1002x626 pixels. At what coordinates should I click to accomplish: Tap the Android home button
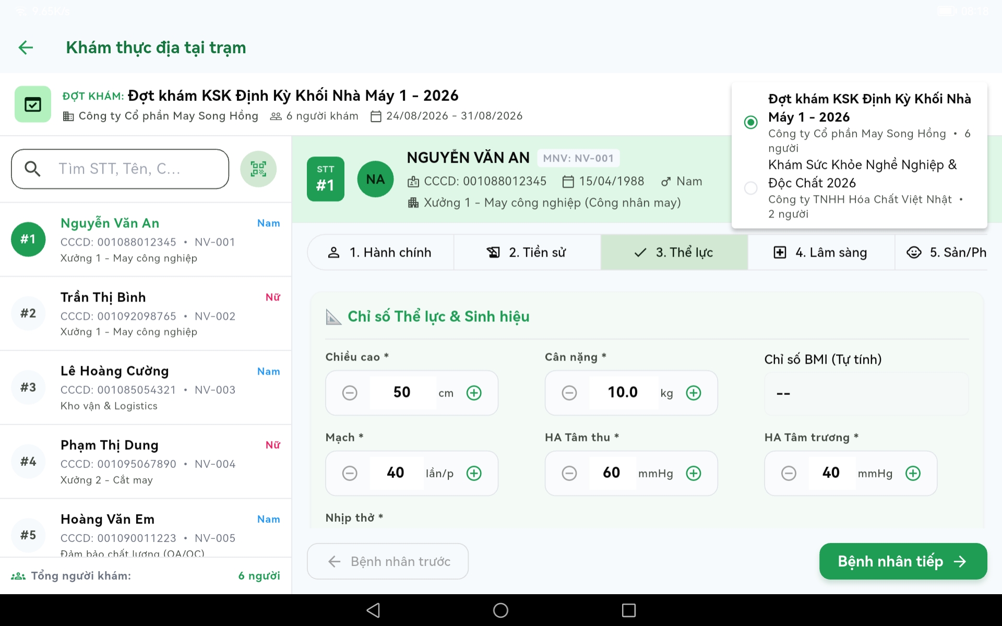coord(500,610)
